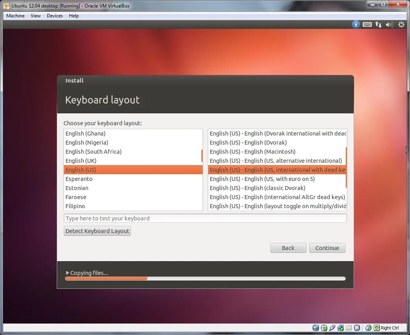Open the View menu
This screenshot has width=410, height=335.
(35, 16)
